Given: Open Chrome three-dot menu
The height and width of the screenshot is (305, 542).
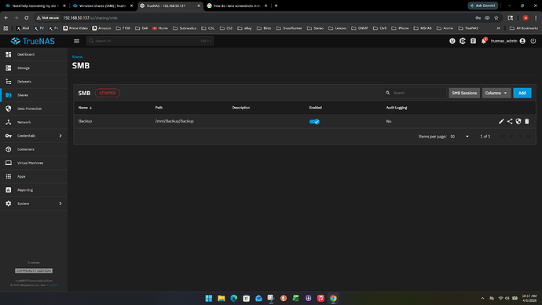Looking at the screenshot, I should (x=536, y=17).
